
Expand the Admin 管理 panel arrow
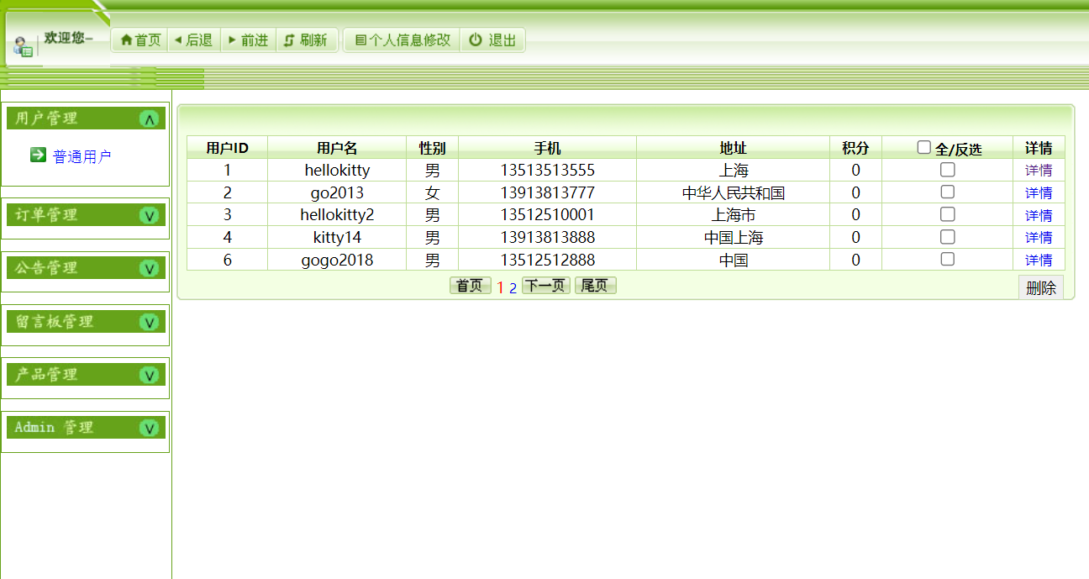(150, 428)
